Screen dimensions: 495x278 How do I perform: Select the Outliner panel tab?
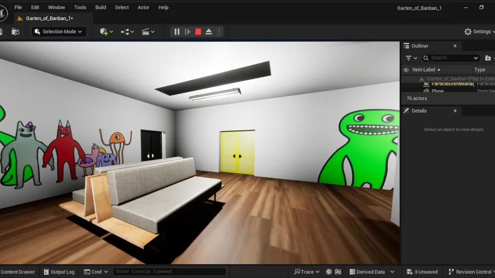coord(420,46)
